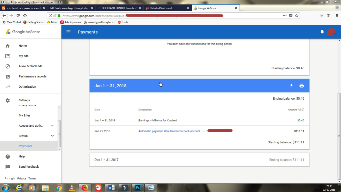Screen dimensions: 341x192
Task: Click the sidebar settings scrollbar up arrow
Action: coord(59,107)
